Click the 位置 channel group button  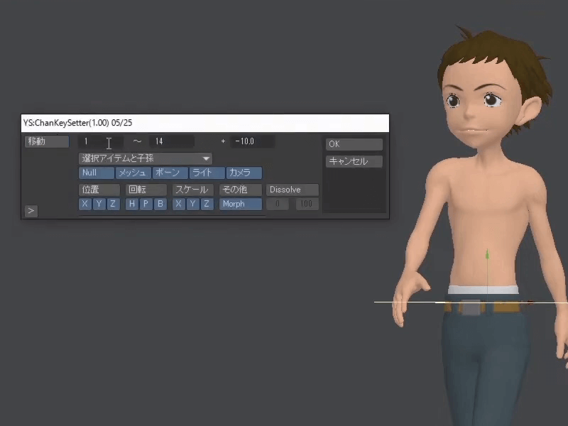99,190
